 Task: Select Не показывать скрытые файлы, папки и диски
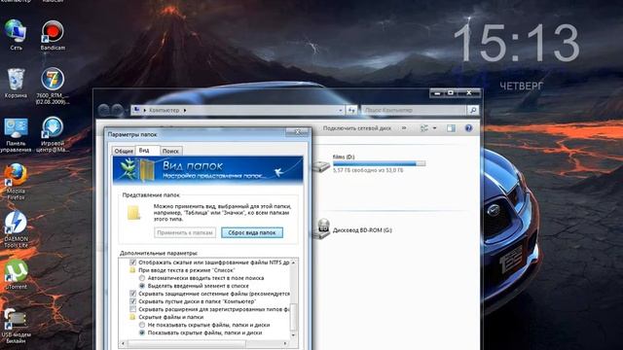tap(142, 325)
